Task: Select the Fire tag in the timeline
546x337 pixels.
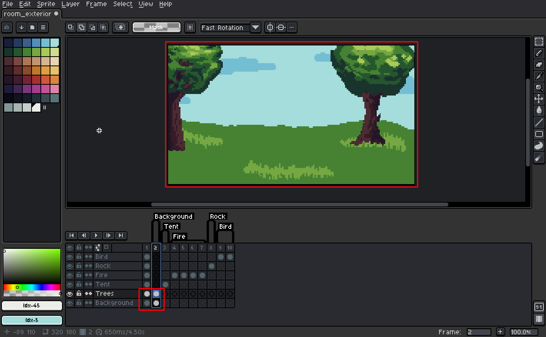Action: (179, 236)
